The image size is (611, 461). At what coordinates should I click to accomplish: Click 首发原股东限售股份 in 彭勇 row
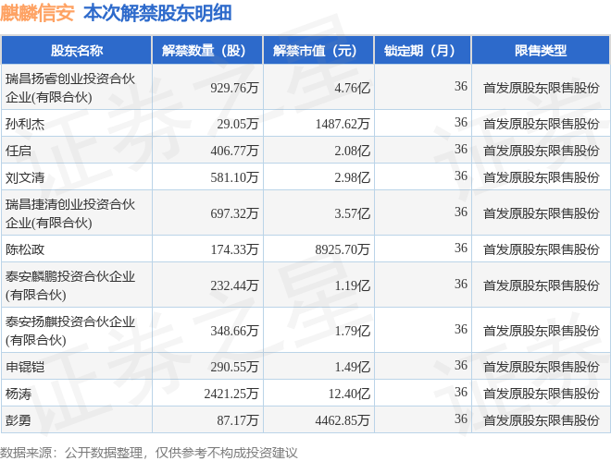click(542, 420)
